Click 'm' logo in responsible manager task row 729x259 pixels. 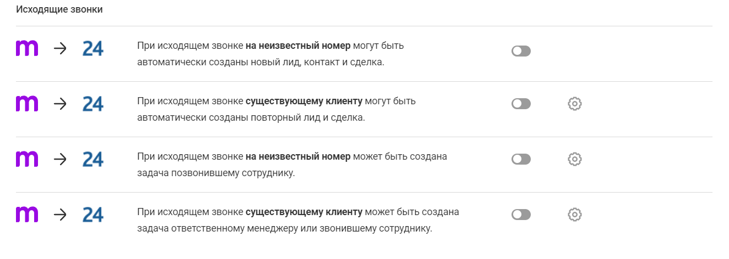click(27, 215)
